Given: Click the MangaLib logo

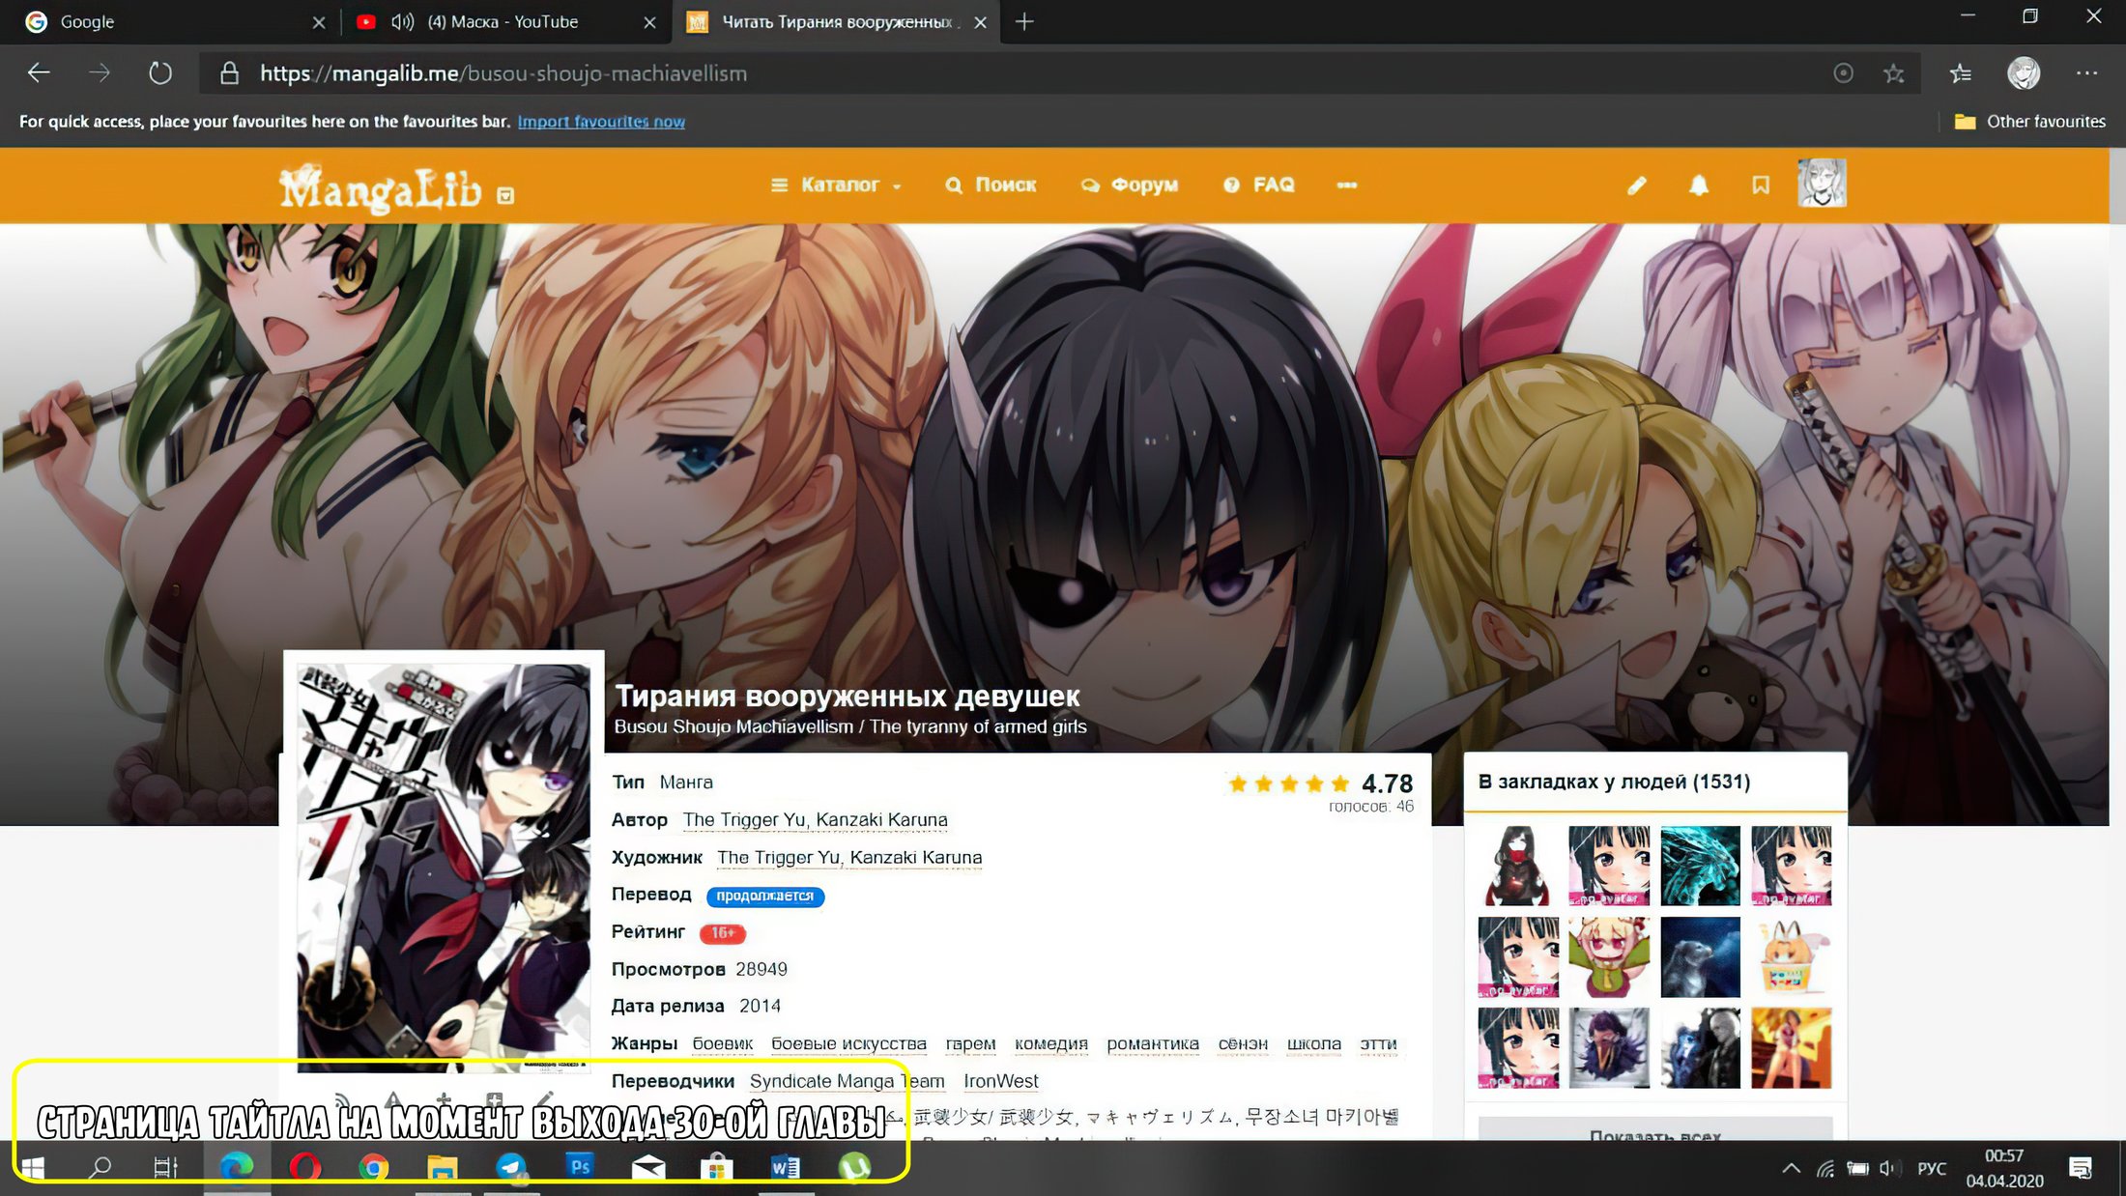Looking at the screenshot, I should [380, 186].
